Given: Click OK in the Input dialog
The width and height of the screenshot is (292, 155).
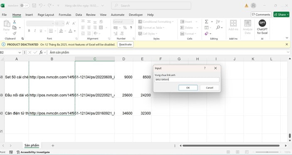Looking at the screenshot, I should (x=188, y=87).
